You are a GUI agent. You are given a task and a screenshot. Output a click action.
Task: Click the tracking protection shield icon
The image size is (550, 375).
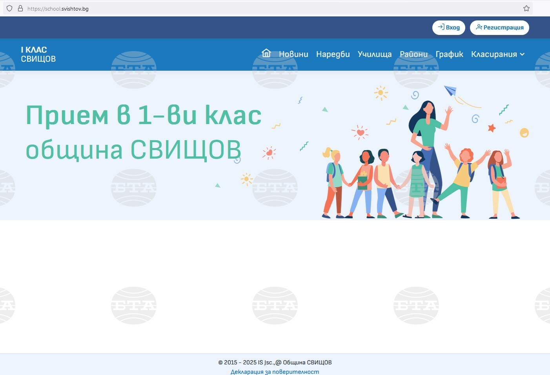tap(9, 8)
